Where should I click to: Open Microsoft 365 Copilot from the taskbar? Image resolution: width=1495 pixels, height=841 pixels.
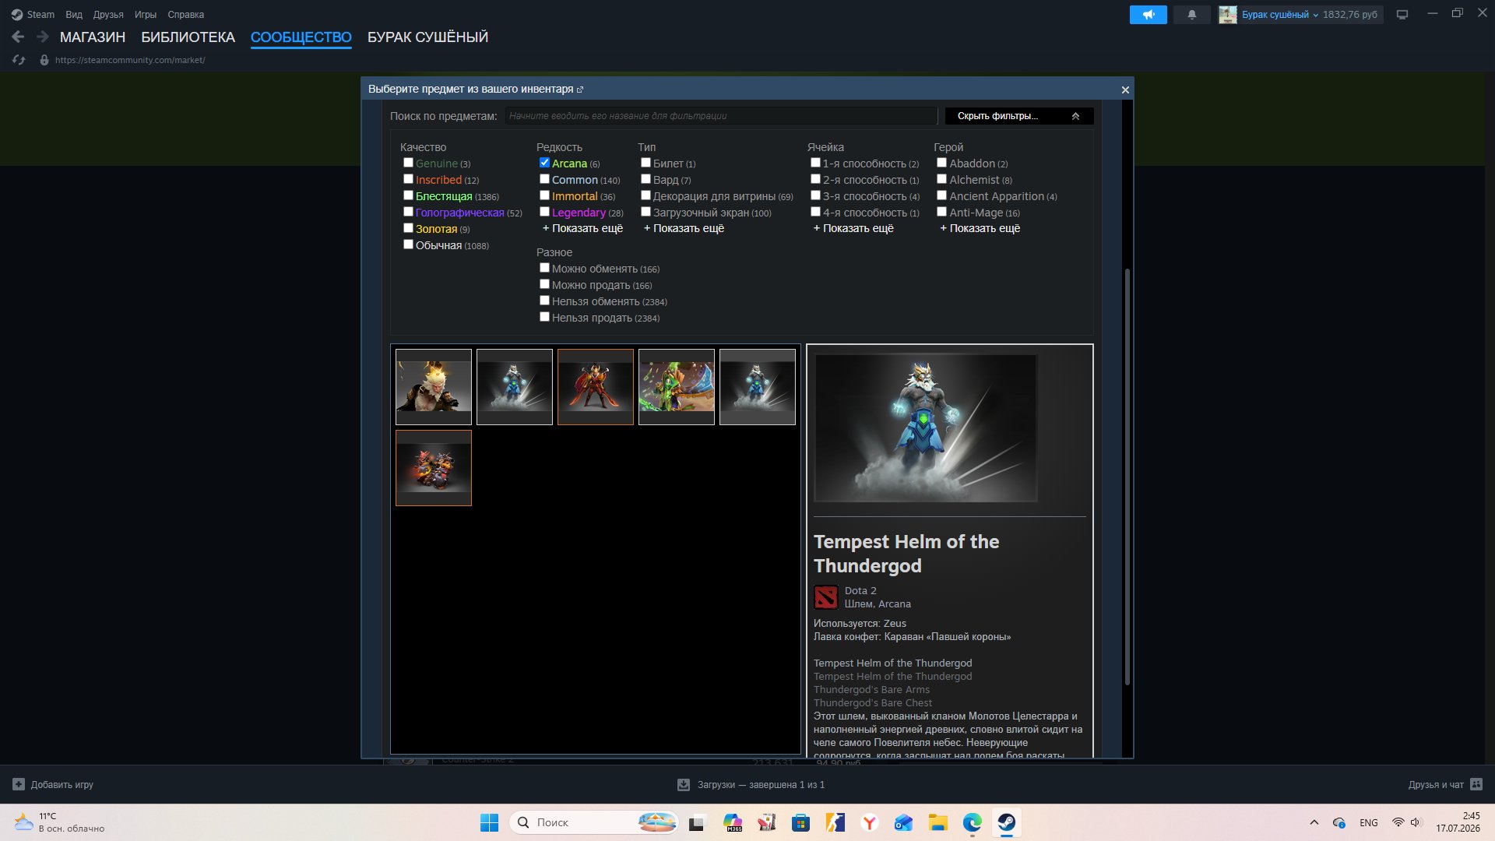pyautogui.click(x=732, y=822)
